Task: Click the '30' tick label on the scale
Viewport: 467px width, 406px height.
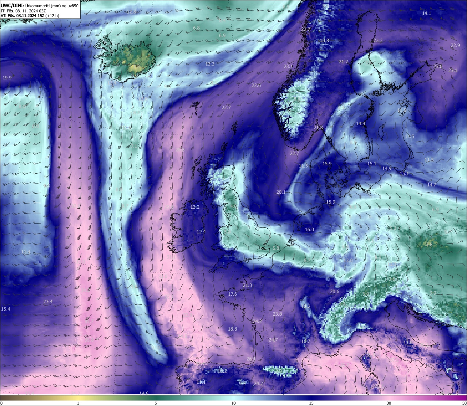Action: point(389,403)
